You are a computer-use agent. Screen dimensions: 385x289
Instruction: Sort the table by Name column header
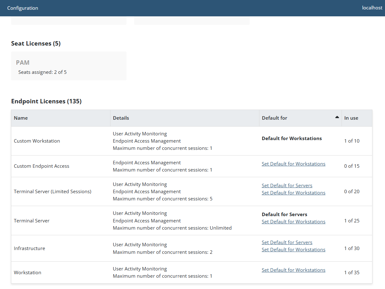coord(21,118)
